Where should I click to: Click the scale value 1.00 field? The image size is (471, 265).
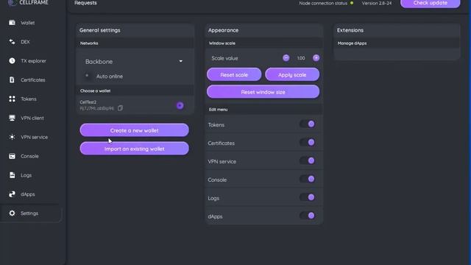pos(301,58)
